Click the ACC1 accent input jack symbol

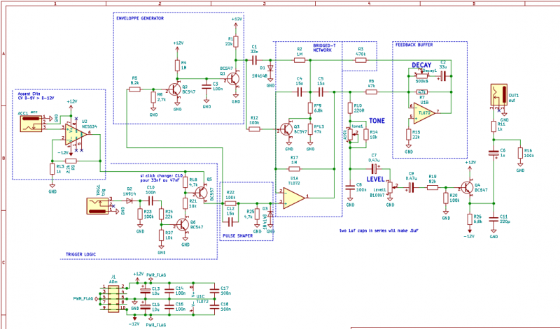[29, 123]
